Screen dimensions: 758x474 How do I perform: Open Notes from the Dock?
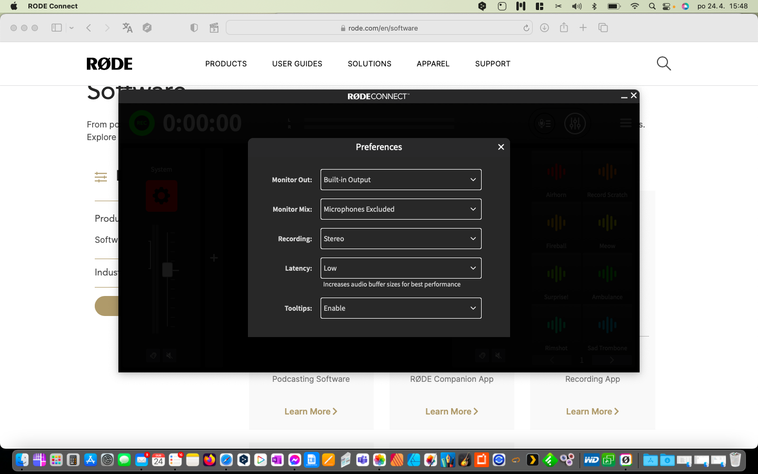[193, 460]
